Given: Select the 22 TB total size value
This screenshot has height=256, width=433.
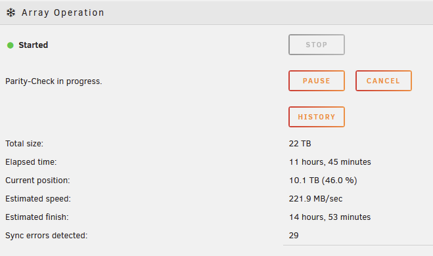Looking at the screenshot, I should point(300,144).
